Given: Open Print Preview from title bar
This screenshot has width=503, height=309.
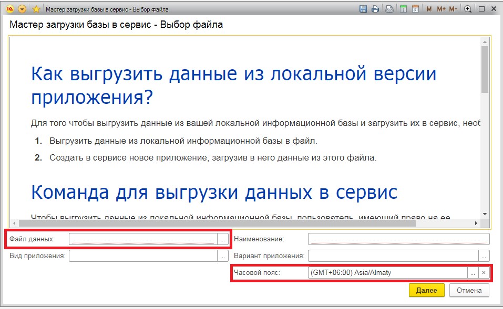Looking at the screenshot, I should pyautogui.click(x=389, y=9).
